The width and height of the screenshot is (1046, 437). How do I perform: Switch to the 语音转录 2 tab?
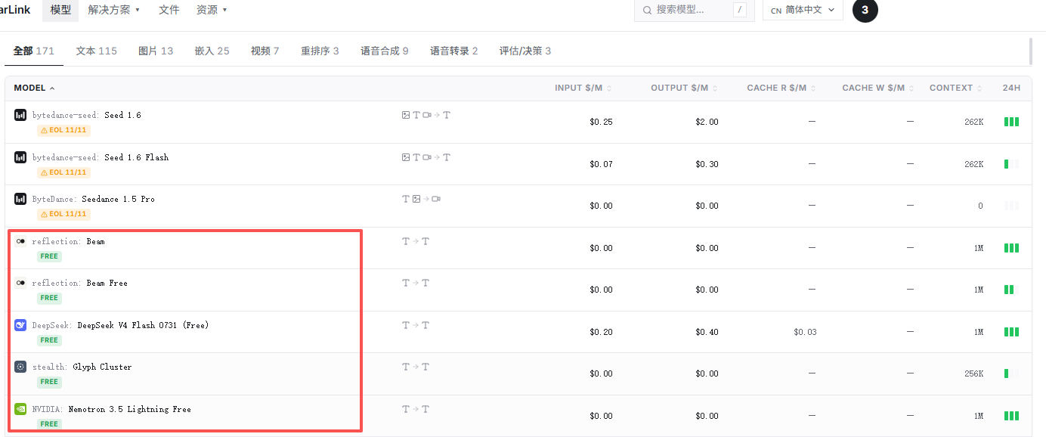(x=454, y=51)
